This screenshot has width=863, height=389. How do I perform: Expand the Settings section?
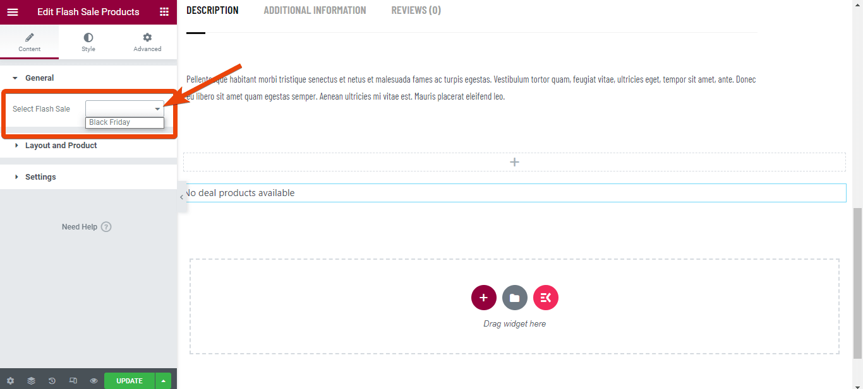[88, 177]
